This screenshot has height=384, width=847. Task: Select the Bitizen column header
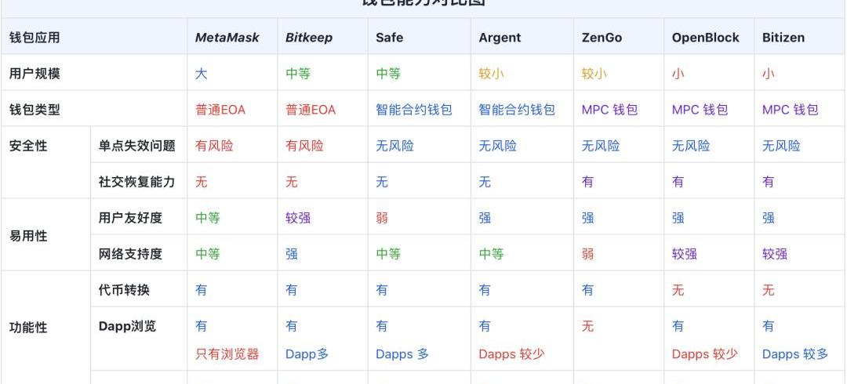783,38
